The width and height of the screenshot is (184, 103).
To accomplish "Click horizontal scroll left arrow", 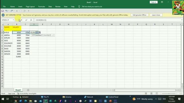I will click(114, 90).
